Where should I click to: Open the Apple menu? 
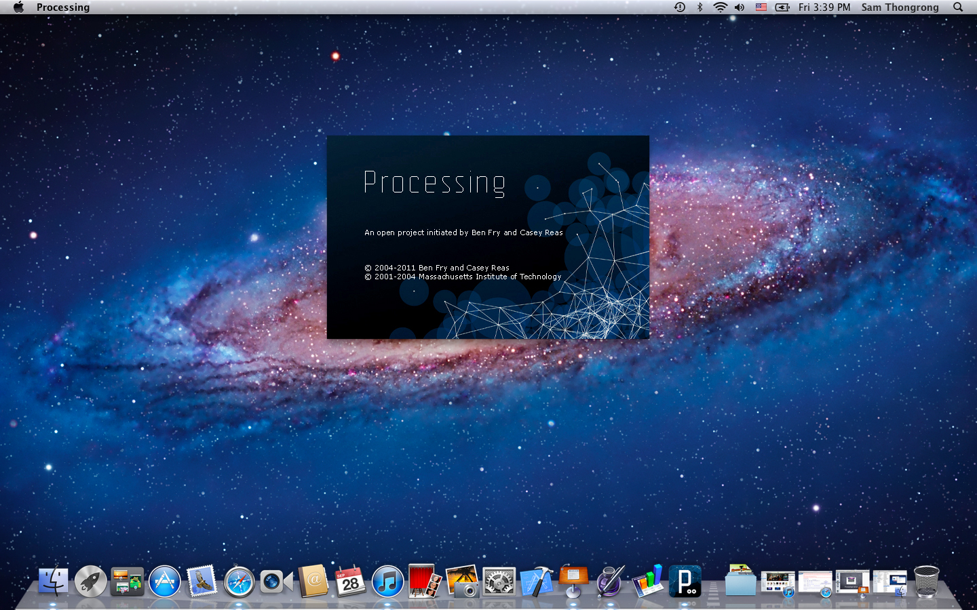pos(18,7)
